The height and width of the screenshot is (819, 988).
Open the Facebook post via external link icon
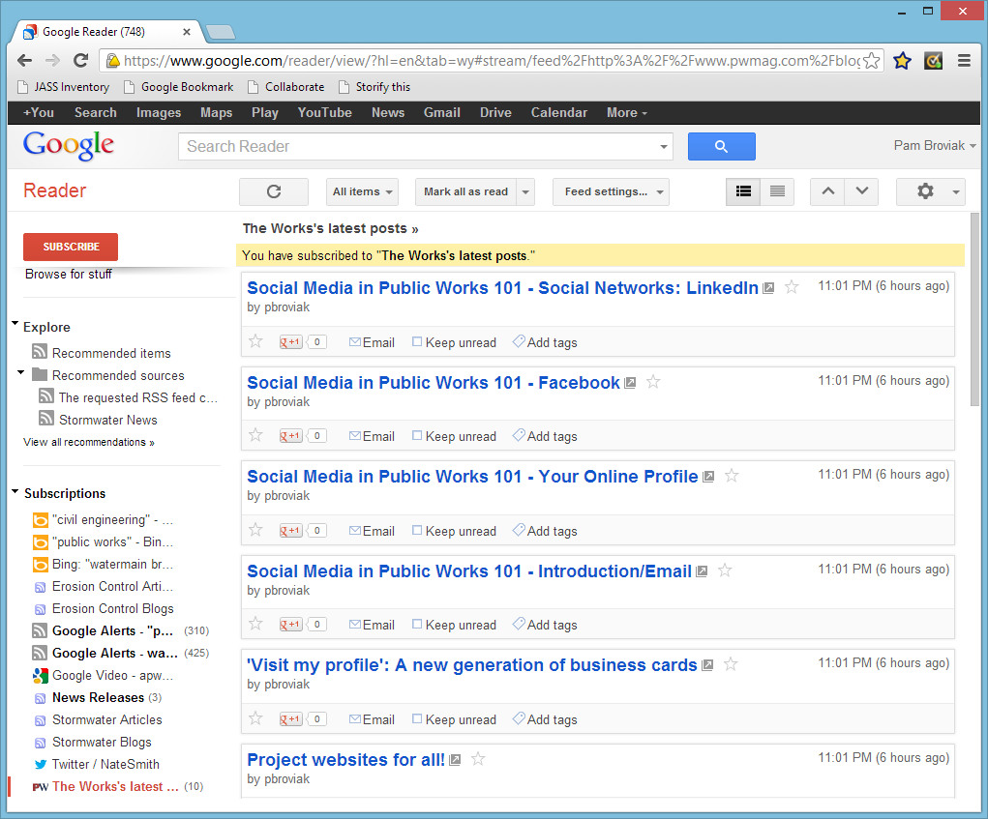pos(630,383)
